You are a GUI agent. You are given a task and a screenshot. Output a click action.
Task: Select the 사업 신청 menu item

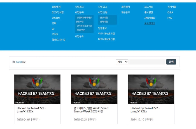[103, 12]
